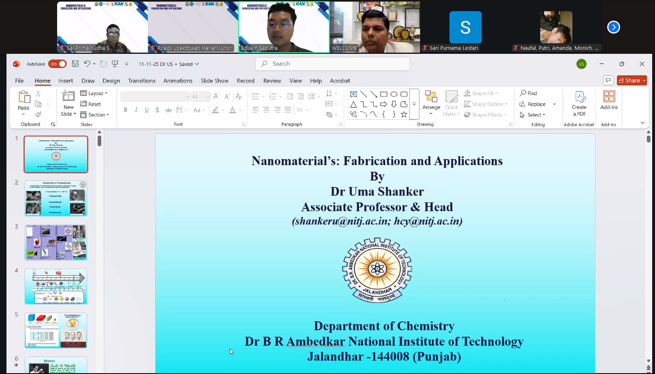
Task: Click the Share button
Action: pyautogui.click(x=632, y=80)
